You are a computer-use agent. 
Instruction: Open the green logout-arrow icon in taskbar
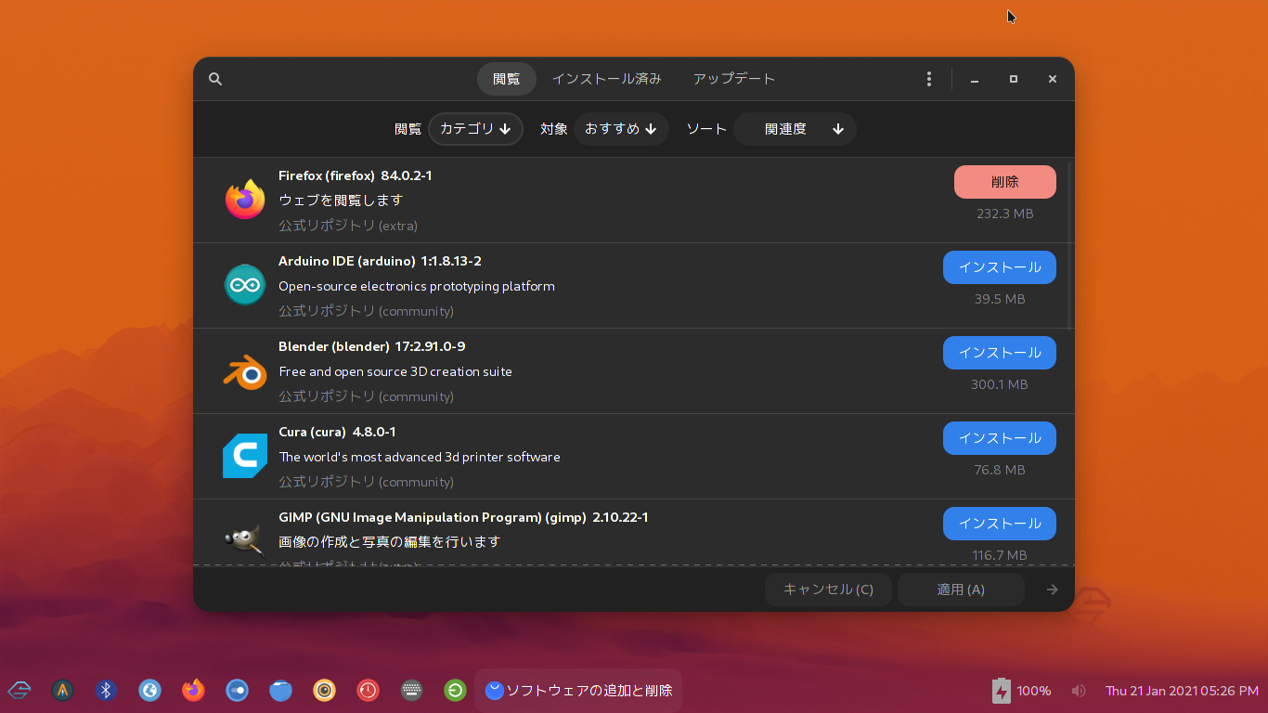[x=455, y=690]
